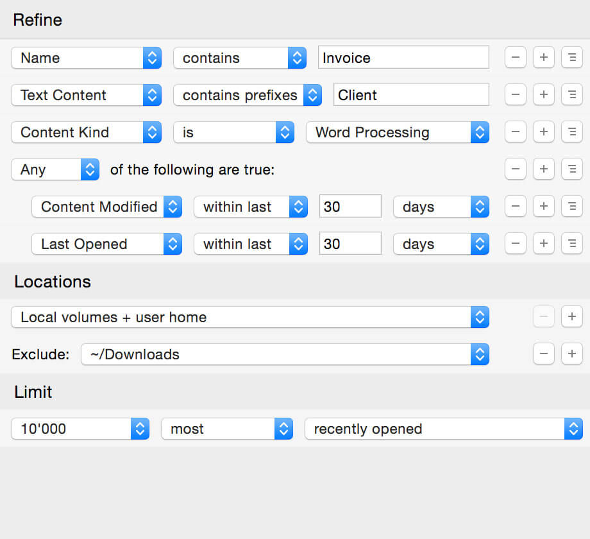The image size is (590, 539).
Task: Open the options menu for the Any group row
Action: [x=571, y=169]
